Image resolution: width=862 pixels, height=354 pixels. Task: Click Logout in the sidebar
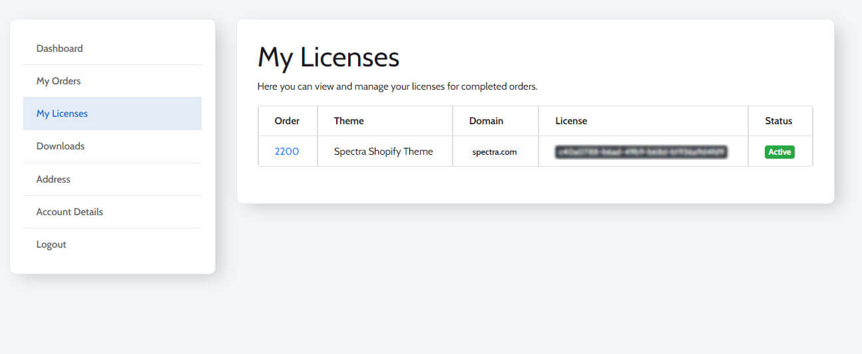tap(51, 244)
